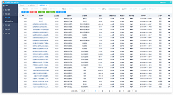The width and height of the screenshot is (173, 95).
Task: Click the 商品编号 input field
Action: click(35, 9)
